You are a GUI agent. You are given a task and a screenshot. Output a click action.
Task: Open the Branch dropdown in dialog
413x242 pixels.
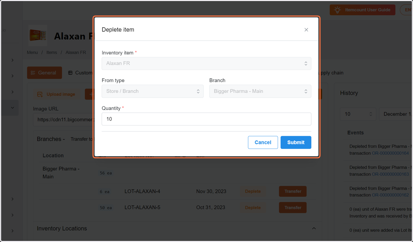[x=260, y=91]
